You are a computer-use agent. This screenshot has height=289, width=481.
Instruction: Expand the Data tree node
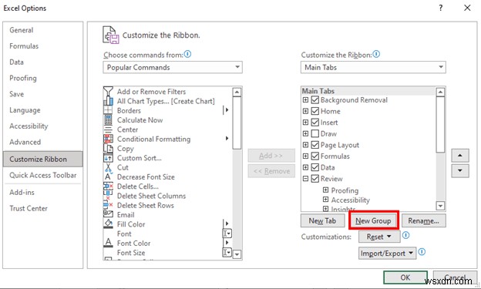305,167
